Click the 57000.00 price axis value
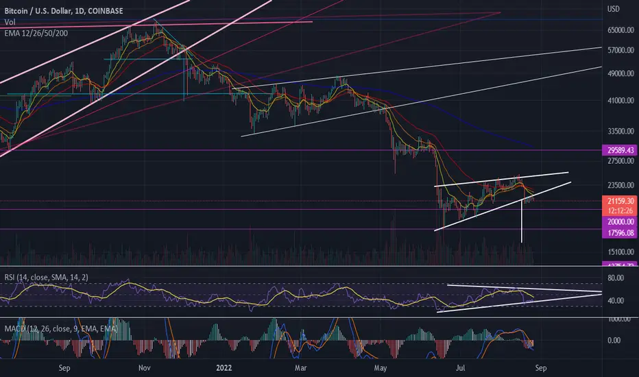The height and width of the screenshot is (377, 639). (x=620, y=50)
